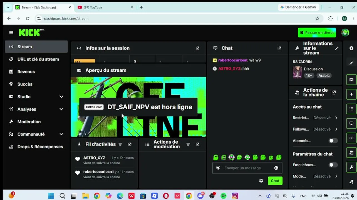Reload the dashboard page
357x200 pixels.
click(x=28, y=19)
